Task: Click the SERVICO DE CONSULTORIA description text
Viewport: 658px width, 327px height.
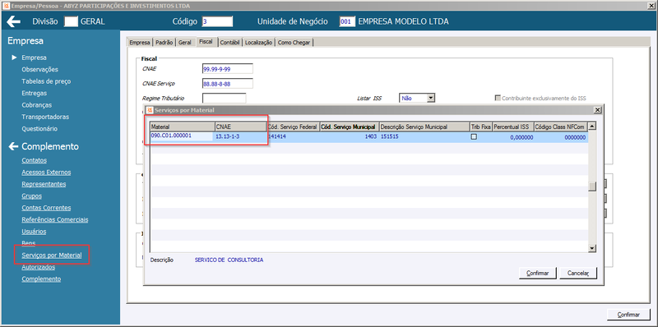Action: (229, 260)
